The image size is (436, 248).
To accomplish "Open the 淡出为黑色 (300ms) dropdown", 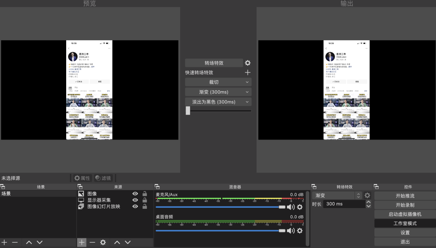I will 218,102.
